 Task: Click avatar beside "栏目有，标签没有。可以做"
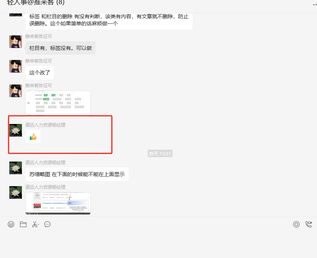[16, 42]
